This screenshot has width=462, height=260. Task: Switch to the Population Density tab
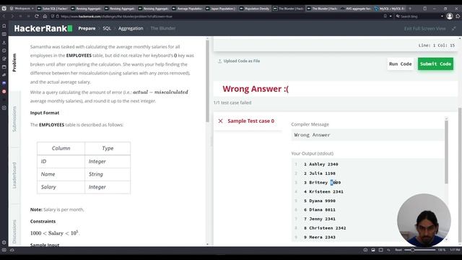254,9
